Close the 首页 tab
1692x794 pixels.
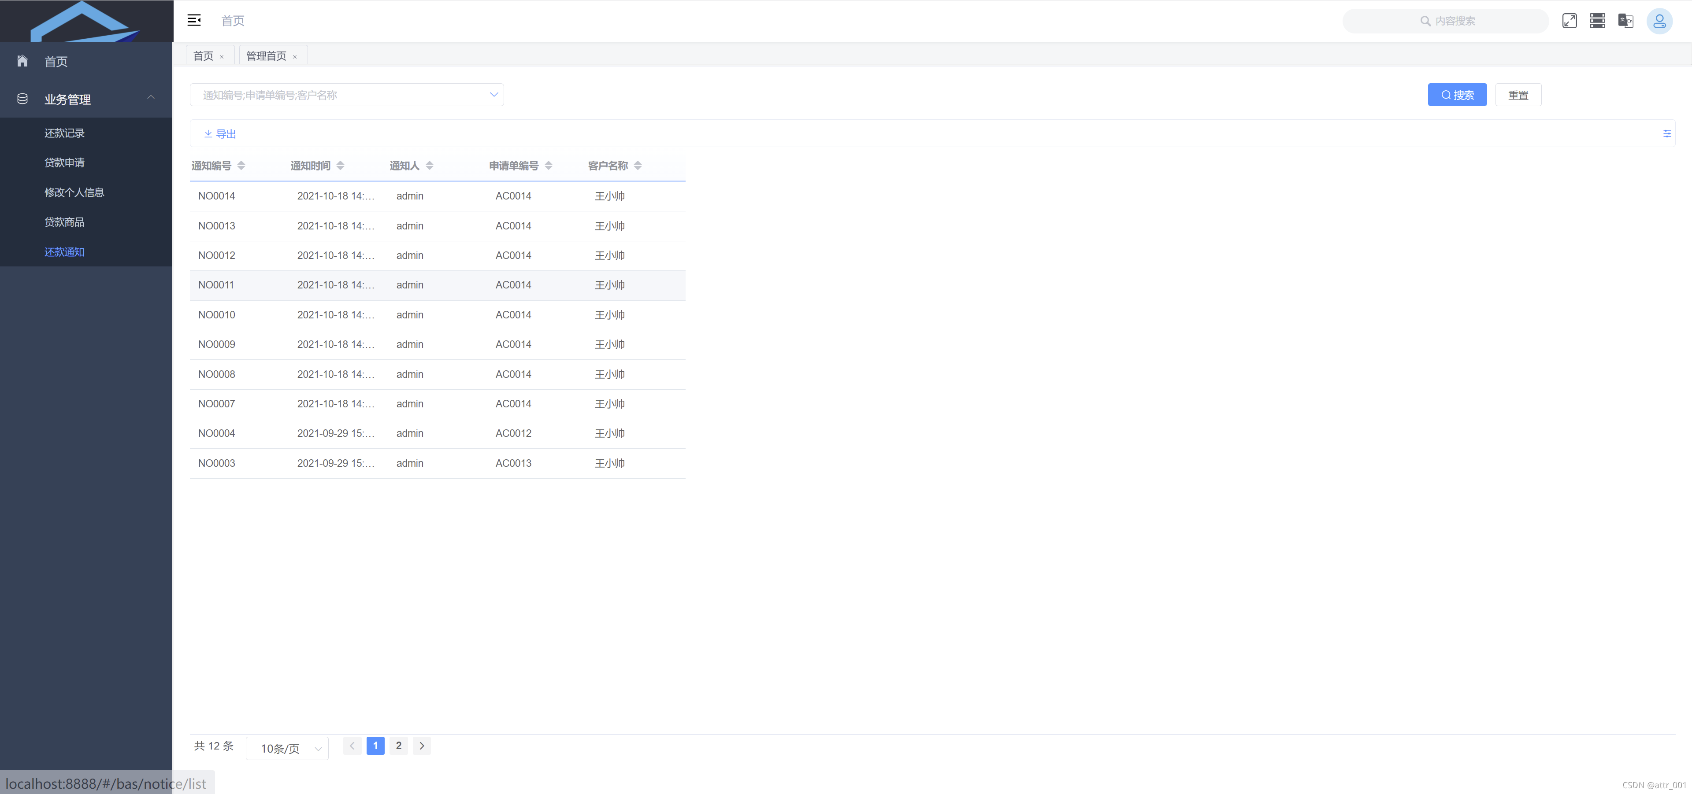tap(221, 57)
